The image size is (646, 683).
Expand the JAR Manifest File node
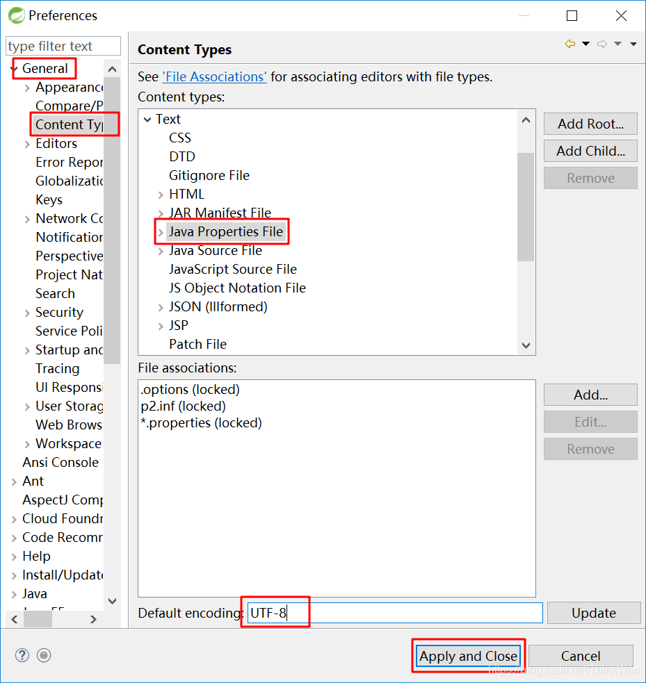pyautogui.click(x=161, y=213)
